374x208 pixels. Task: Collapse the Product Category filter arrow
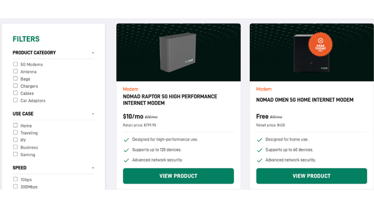tap(93, 53)
